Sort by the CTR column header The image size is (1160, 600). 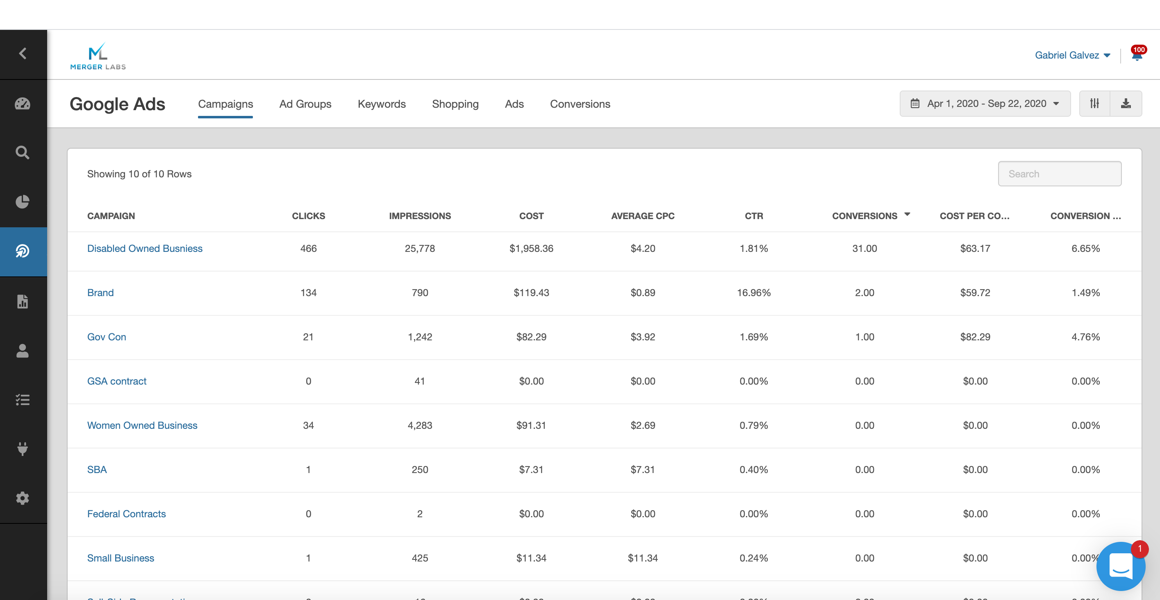point(754,216)
